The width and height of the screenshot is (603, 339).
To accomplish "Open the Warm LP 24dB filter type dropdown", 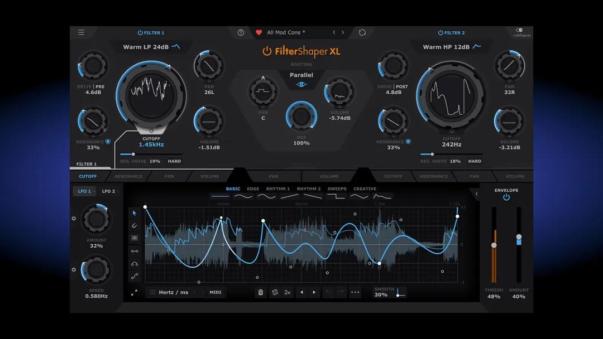I will (151, 47).
